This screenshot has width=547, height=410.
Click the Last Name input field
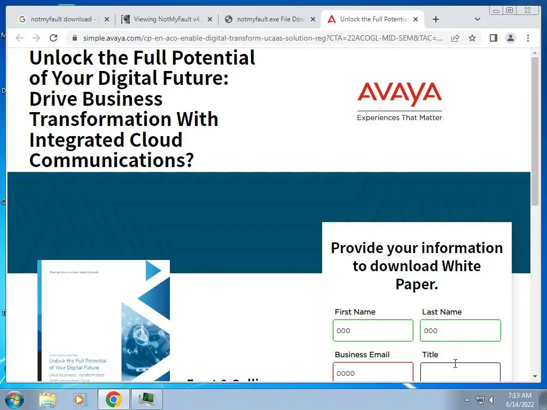click(460, 330)
